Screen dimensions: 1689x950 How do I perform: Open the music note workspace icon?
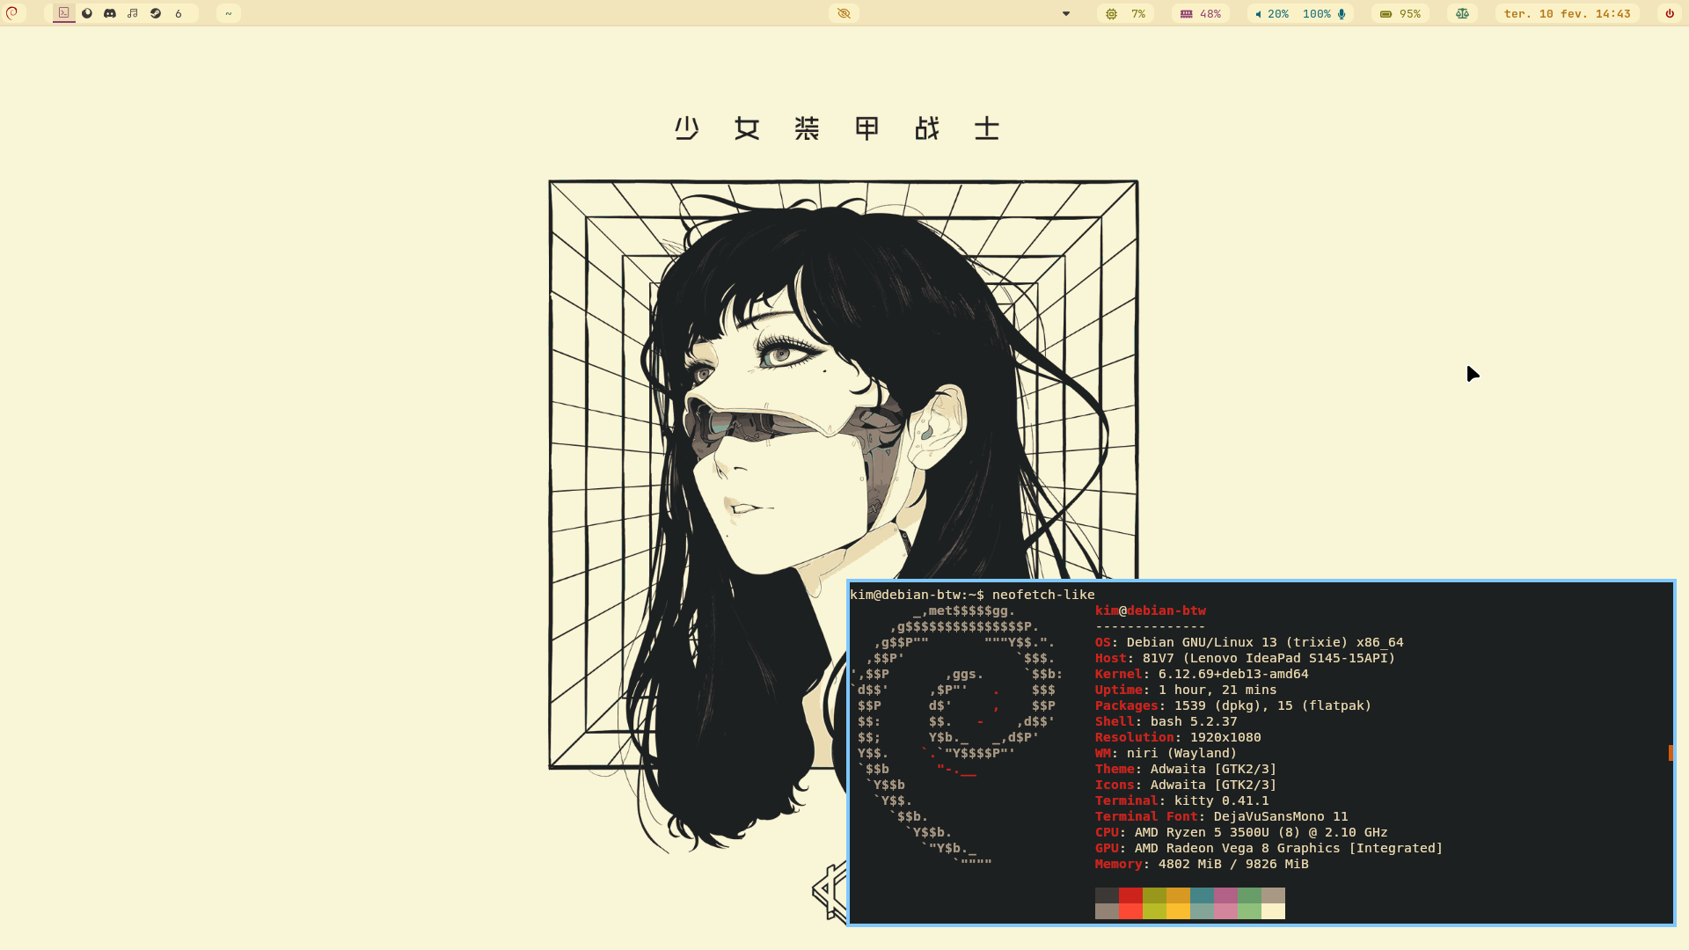click(133, 13)
